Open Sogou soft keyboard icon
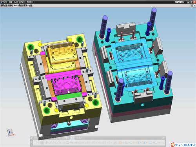 [x=185, y=145]
